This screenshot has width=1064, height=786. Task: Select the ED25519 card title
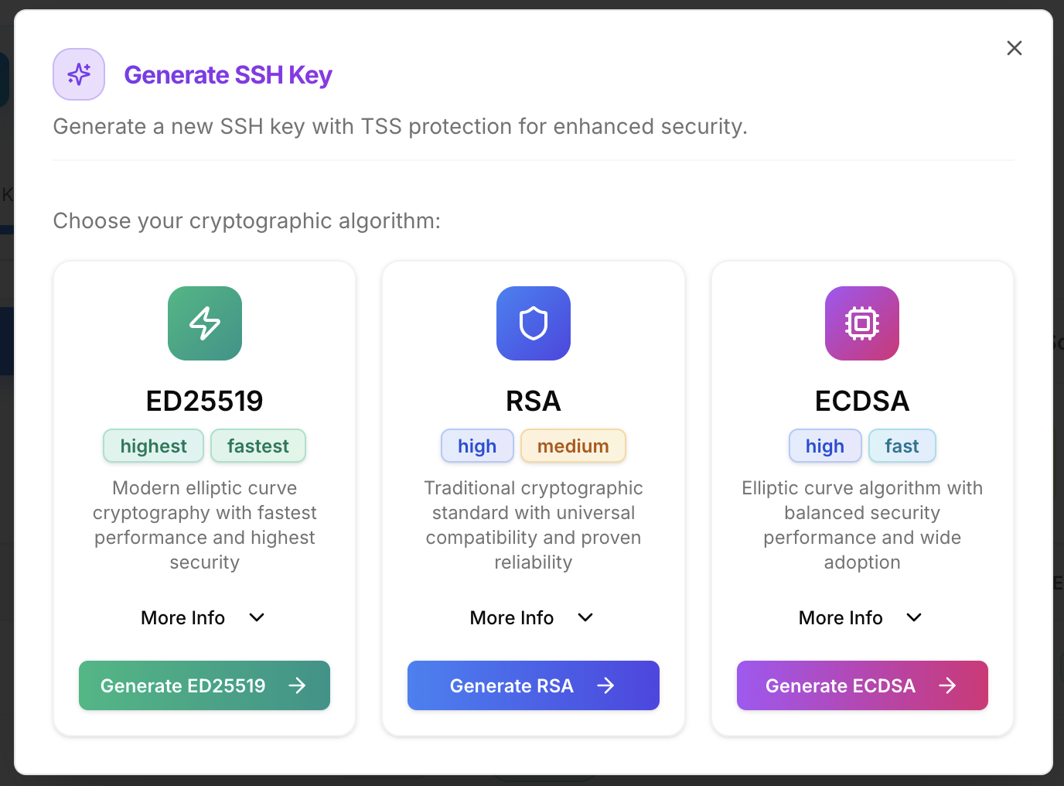tap(204, 401)
